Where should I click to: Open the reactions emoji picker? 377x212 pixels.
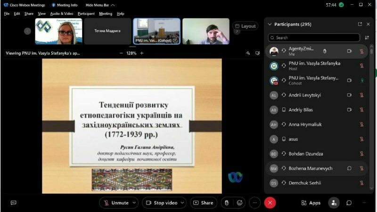[x=240, y=203]
